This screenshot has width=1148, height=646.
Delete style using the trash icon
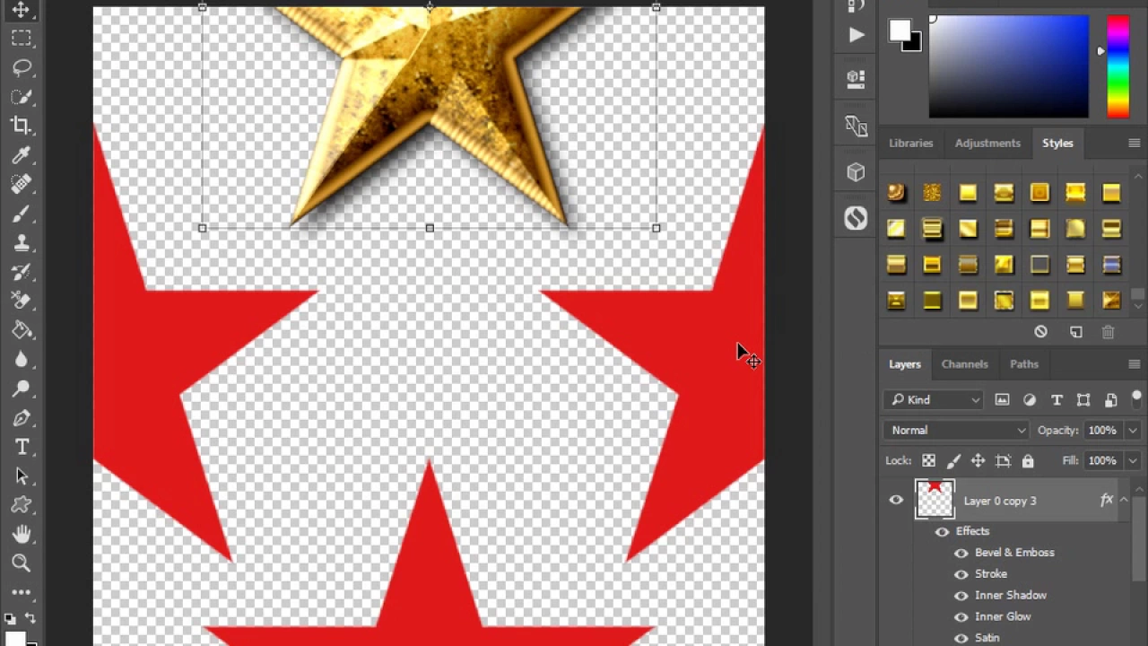(x=1109, y=332)
